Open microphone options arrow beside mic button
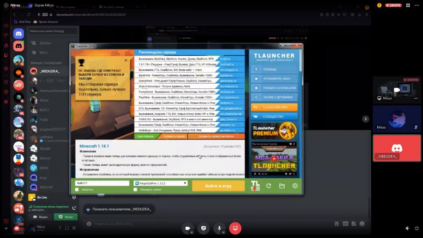The height and width of the screenshot is (238, 423). tap(223, 232)
